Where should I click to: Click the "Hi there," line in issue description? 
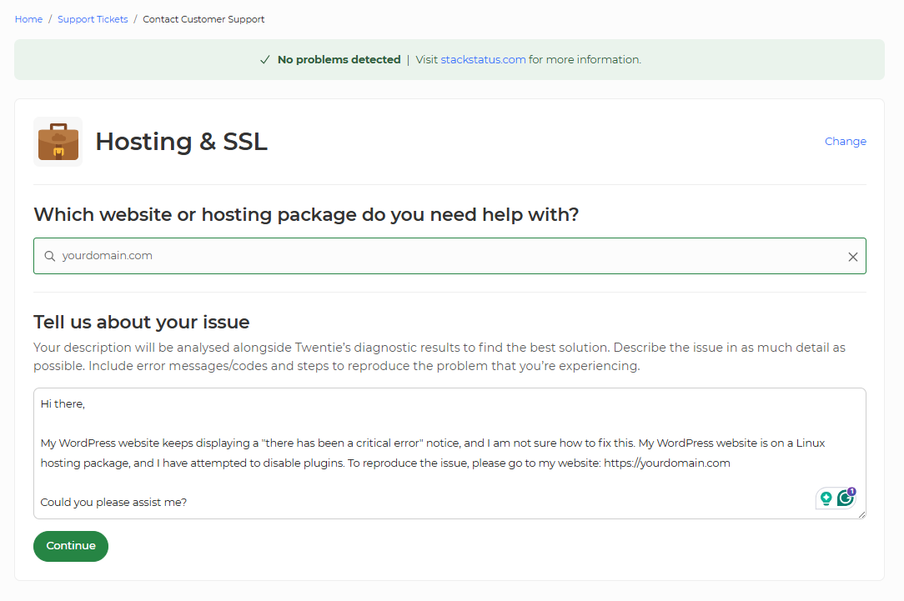tap(63, 404)
